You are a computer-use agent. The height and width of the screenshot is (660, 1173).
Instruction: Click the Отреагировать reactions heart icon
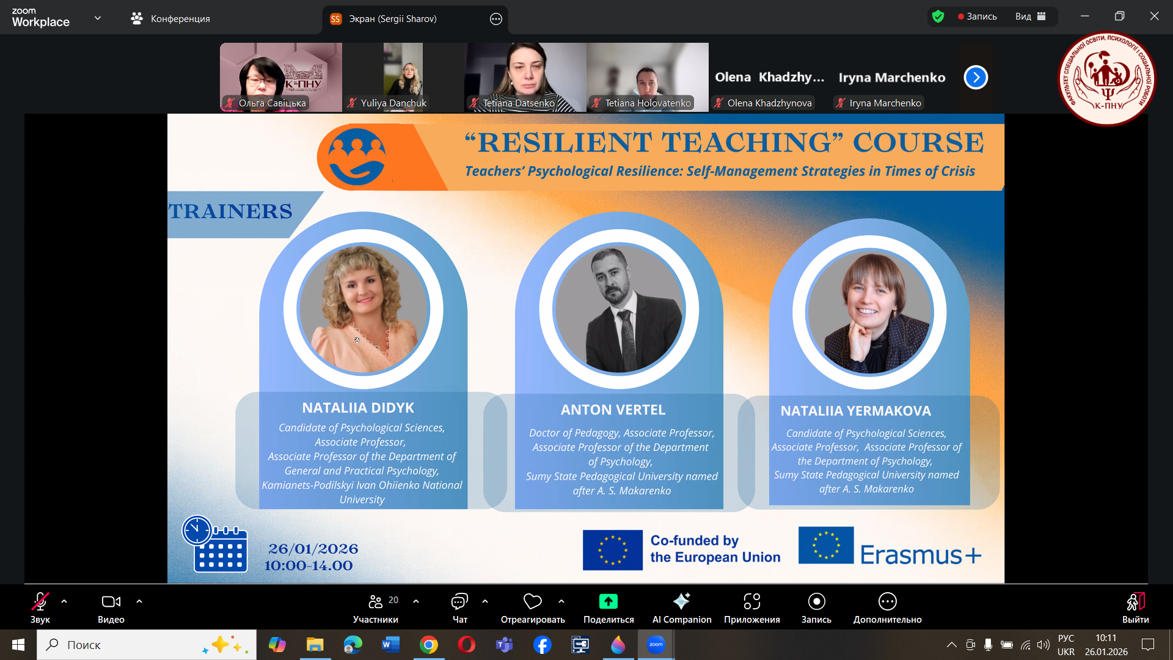click(532, 602)
